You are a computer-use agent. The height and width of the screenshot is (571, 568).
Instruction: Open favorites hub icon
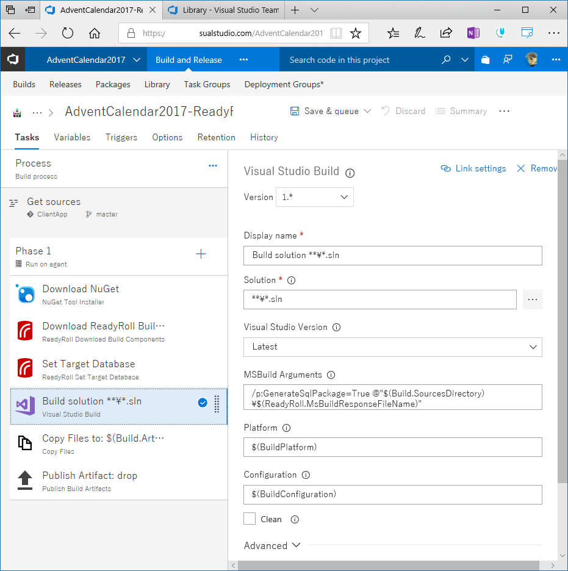(394, 34)
